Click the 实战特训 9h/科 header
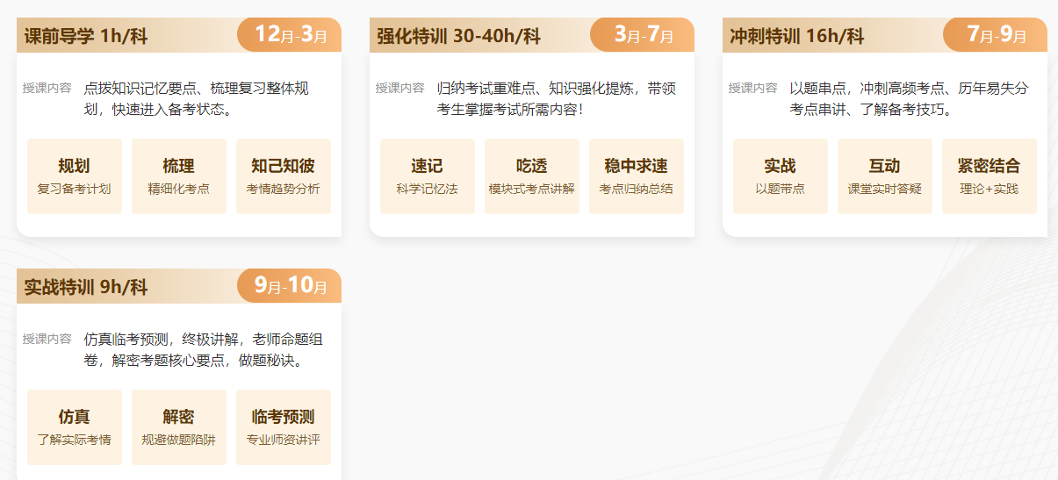Viewport: 1058px width, 480px height. [86, 287]
